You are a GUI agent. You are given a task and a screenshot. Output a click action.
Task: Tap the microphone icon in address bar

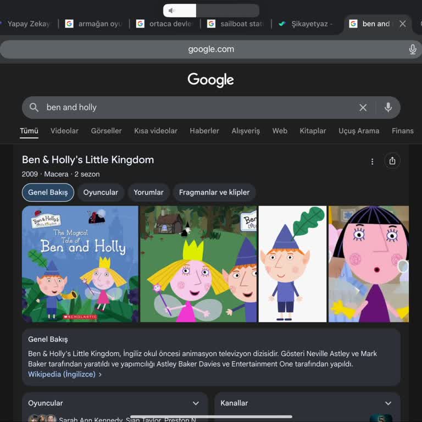tap(412, 49)
